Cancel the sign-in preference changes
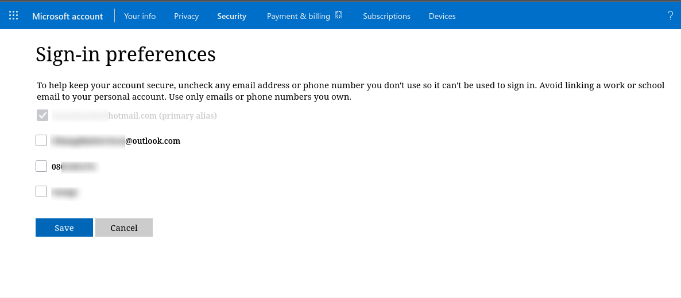Screen dimensions: 681x298 [124, 228]
